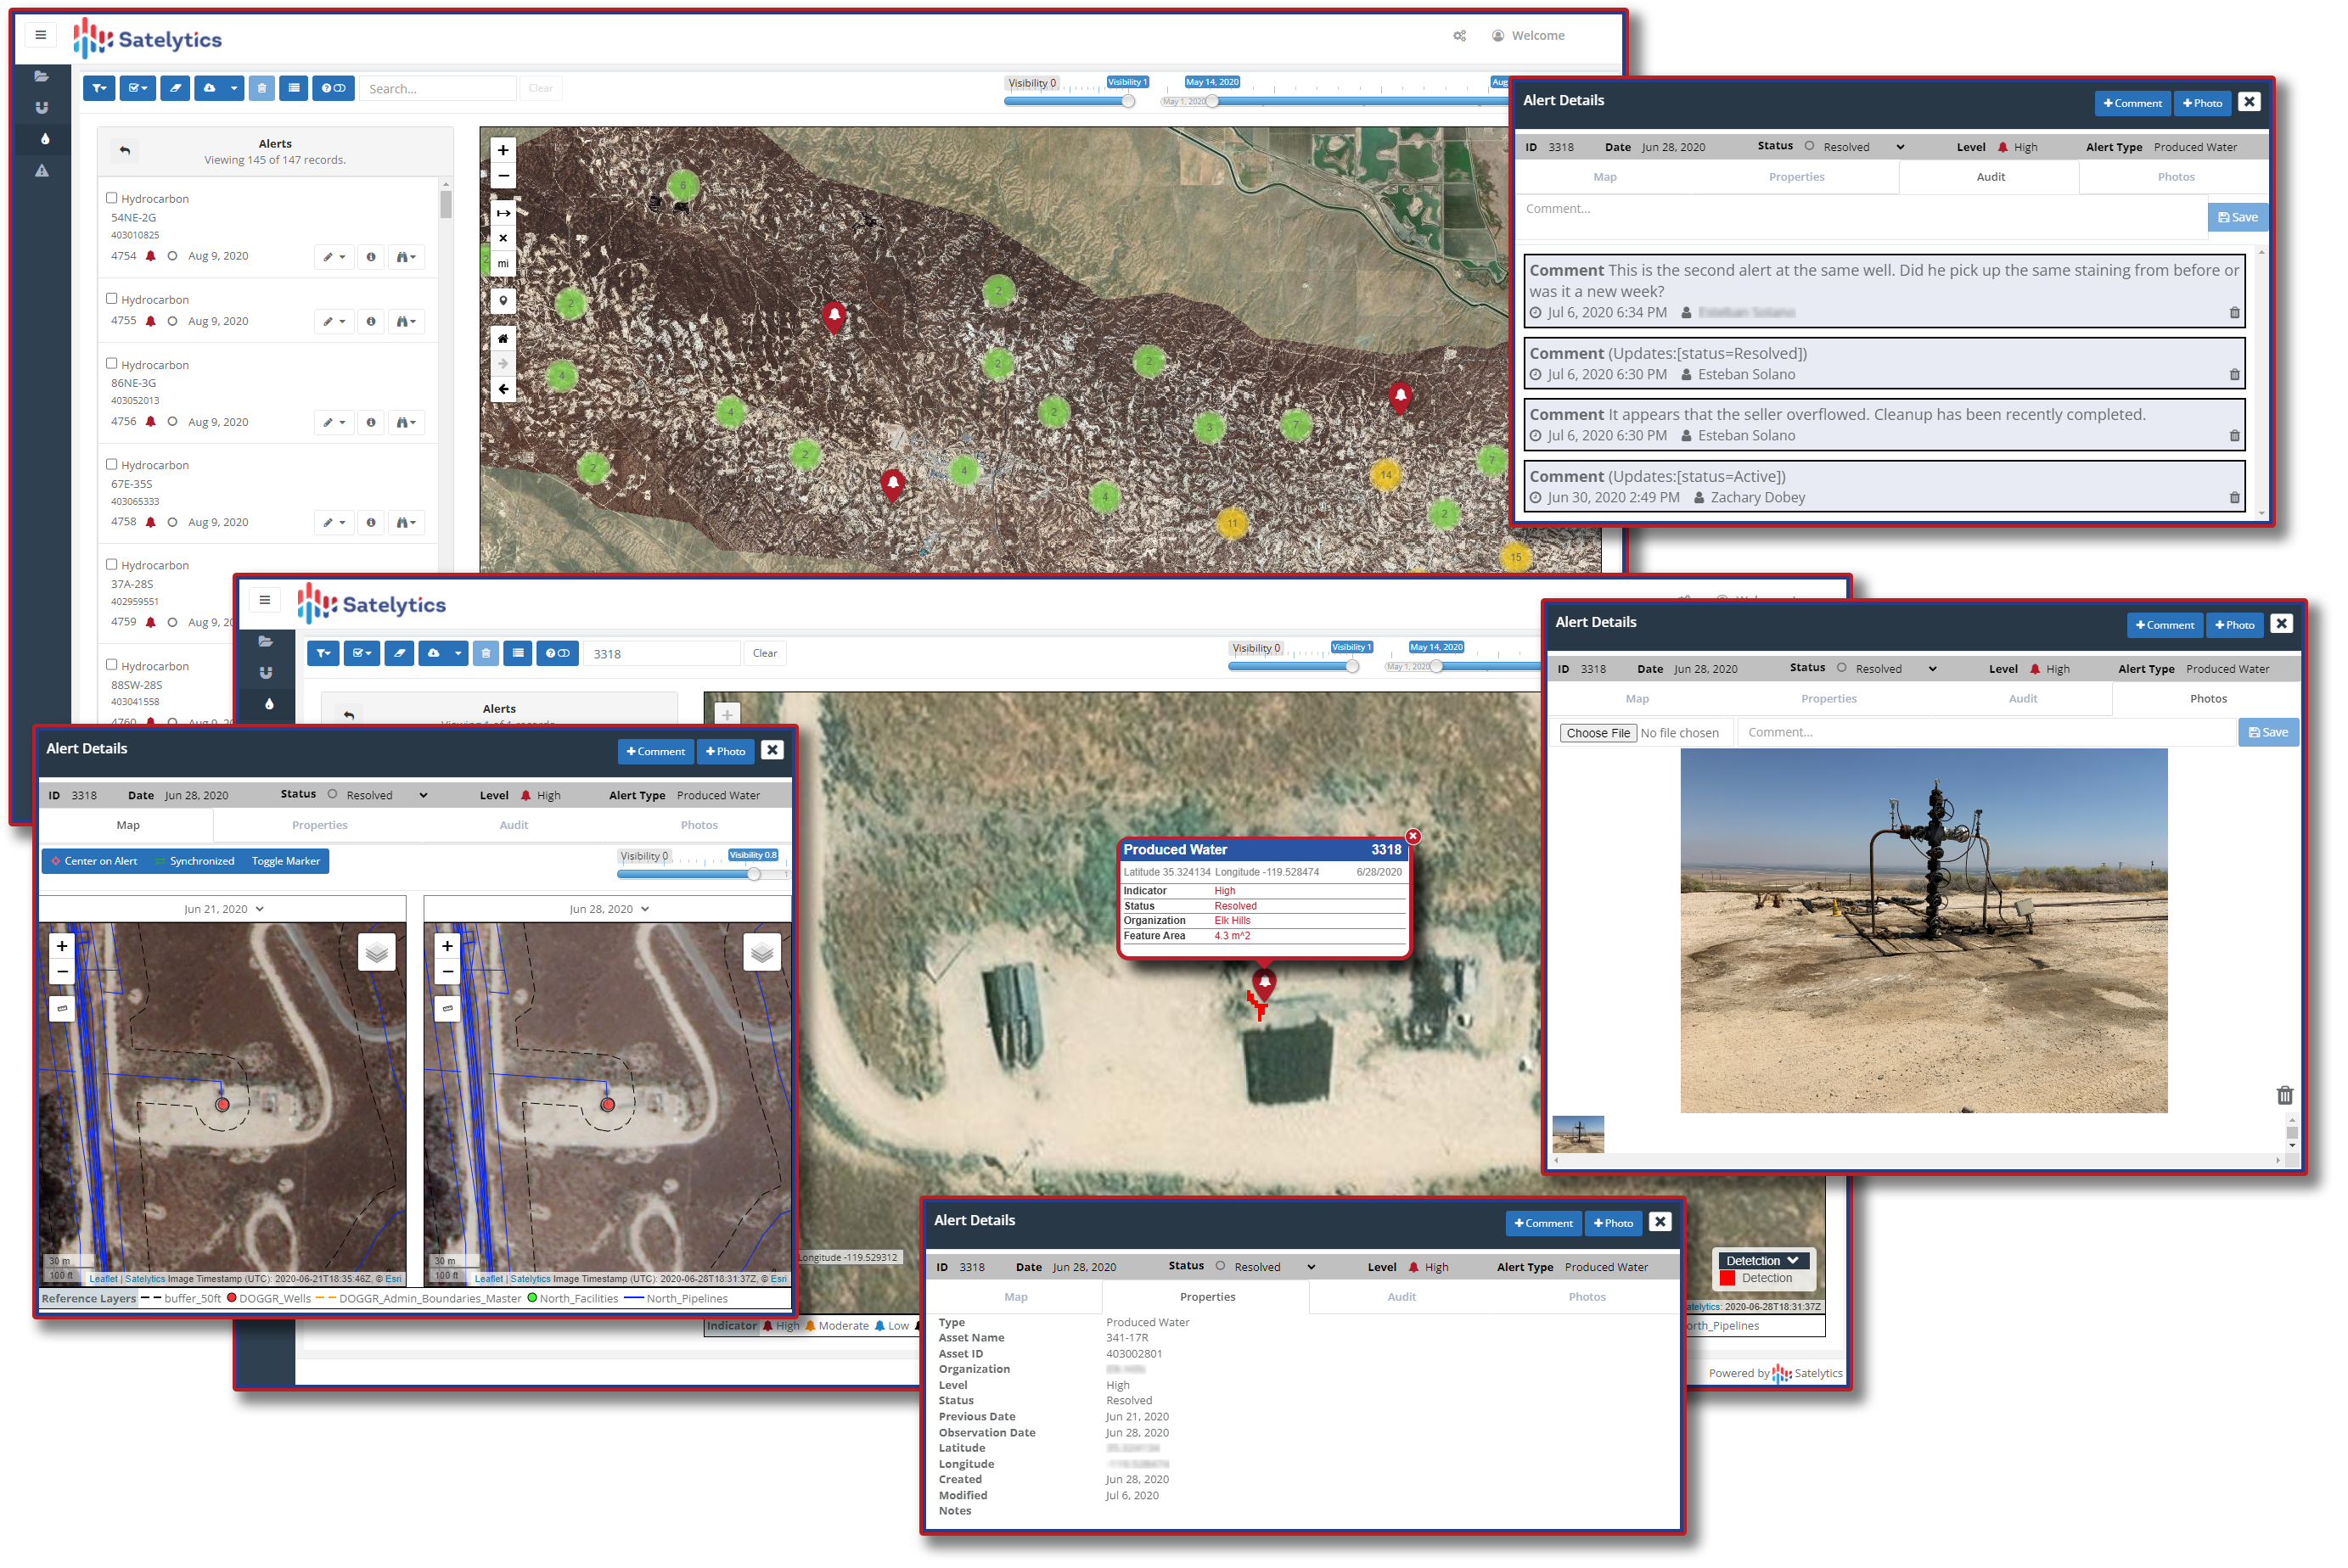This screenshot has width=2348, height=1568.
Task: Zoom in on the large overview map
Action: pyautogui.click(x=503, y=150)
